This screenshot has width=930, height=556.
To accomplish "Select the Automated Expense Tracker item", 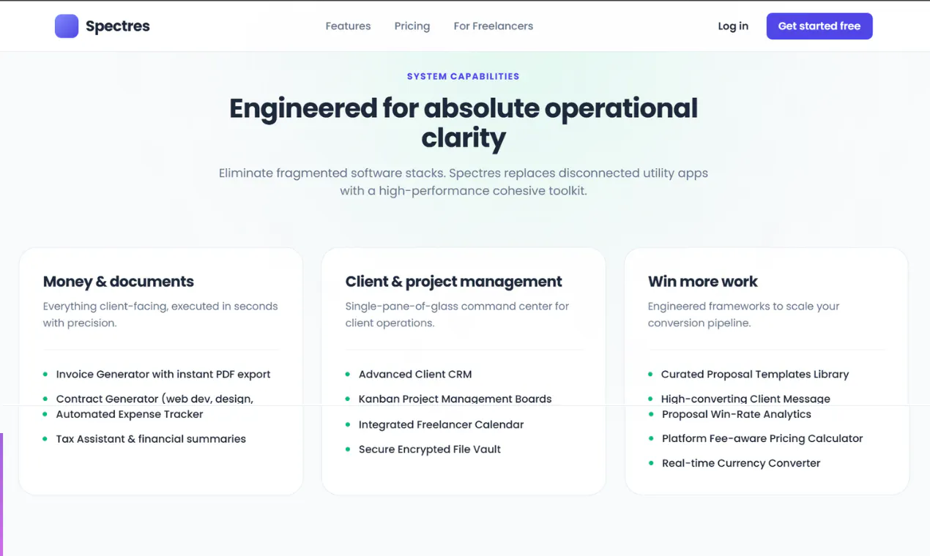I will (130, 414).
